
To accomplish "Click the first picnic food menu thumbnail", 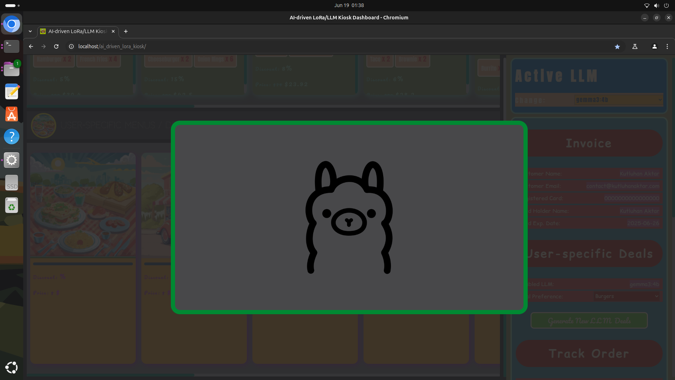I will tap(83, 204).
